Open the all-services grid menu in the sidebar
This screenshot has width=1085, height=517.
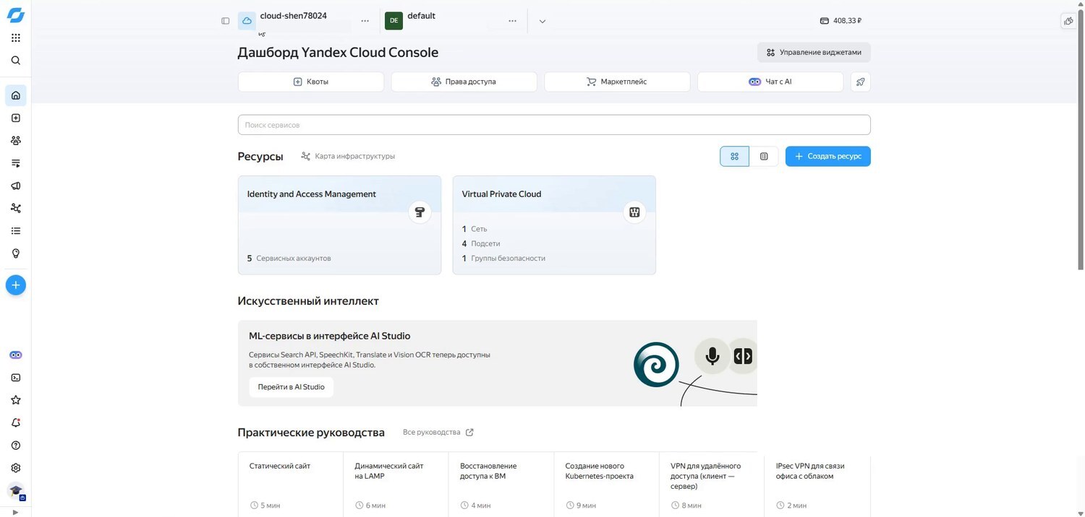(16, 38)
